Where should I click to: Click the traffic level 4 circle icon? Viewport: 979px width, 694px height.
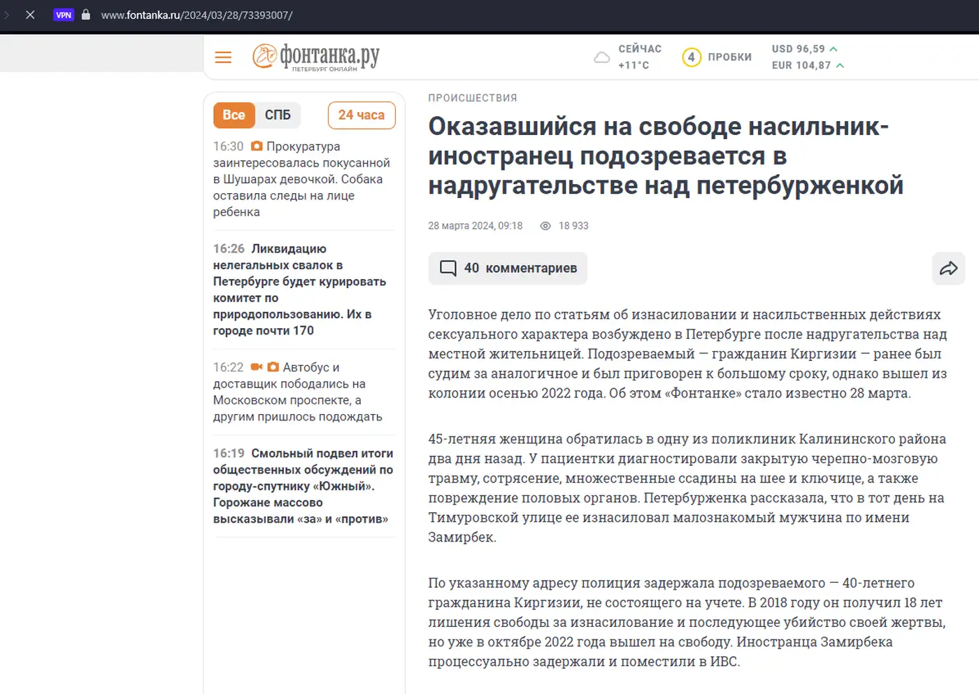(x=691, y=57)
